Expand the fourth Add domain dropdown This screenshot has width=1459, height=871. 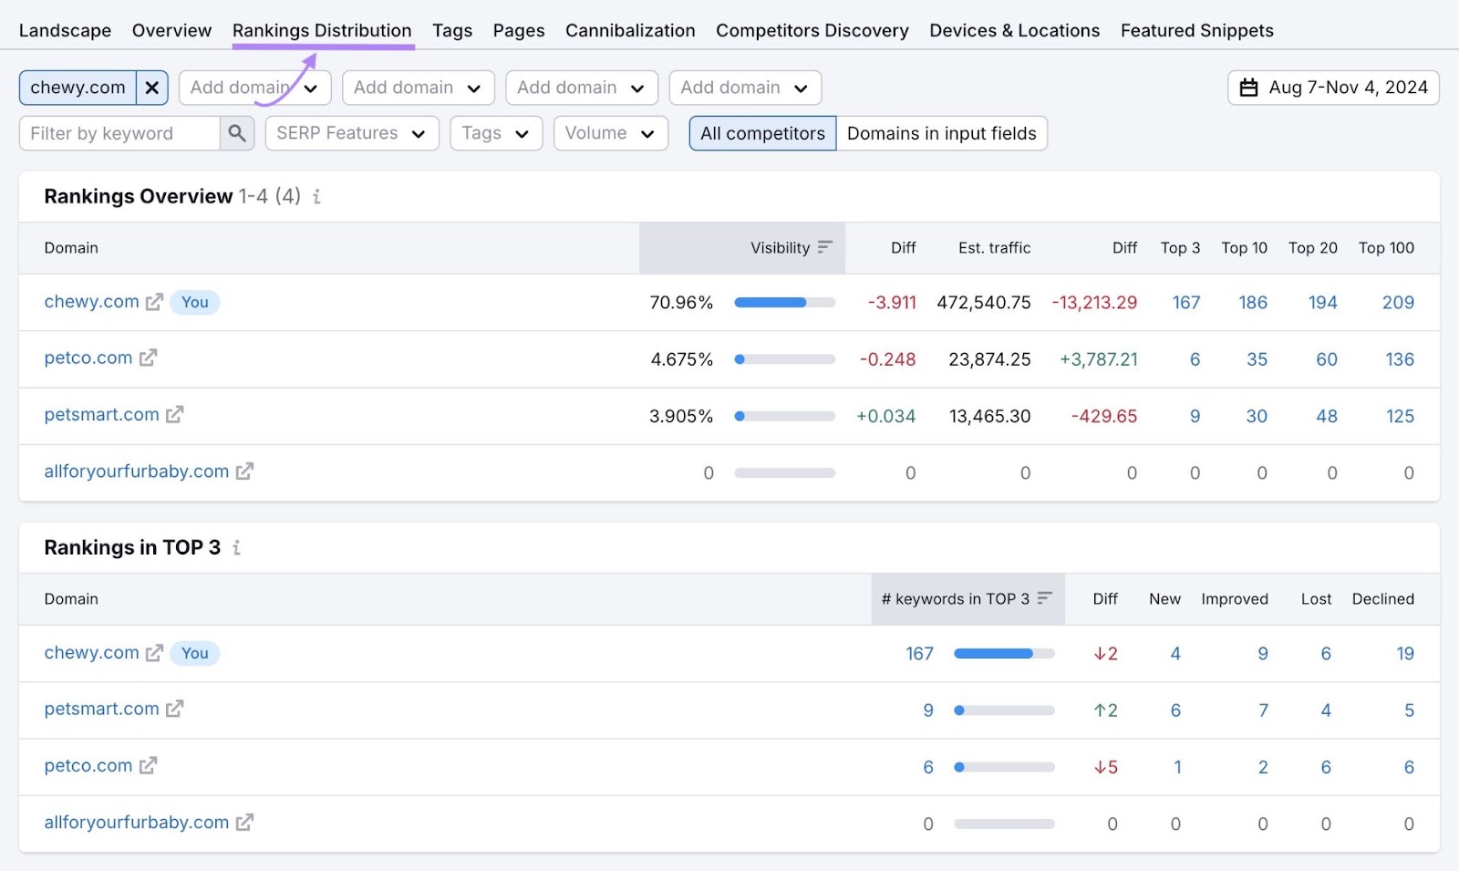point(745,88)
